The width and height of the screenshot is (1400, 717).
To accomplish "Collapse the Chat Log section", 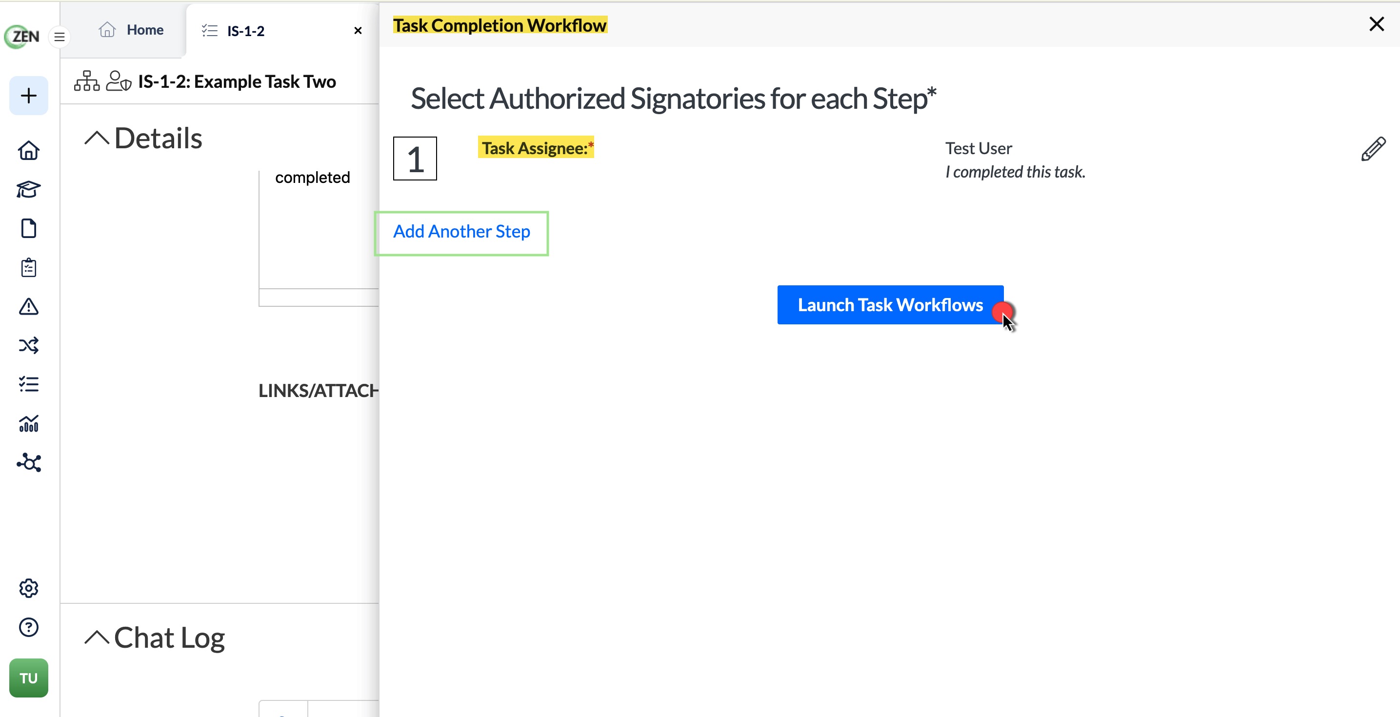I will (97, 637).
